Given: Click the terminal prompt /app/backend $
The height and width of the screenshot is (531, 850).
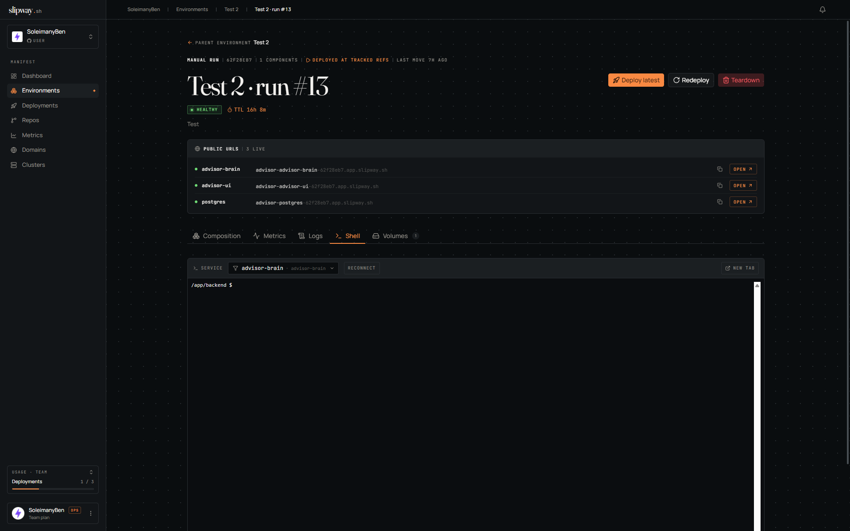Looking at the screenshot, I should [x=212, y=285].
